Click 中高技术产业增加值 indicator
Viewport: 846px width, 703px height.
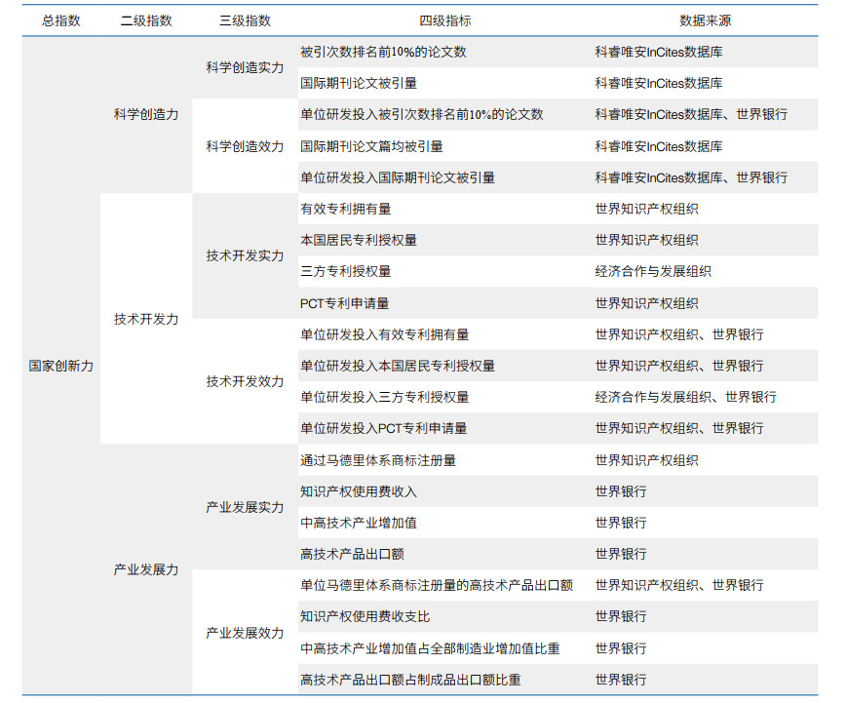pyautogui.click(x=359, y=524)
